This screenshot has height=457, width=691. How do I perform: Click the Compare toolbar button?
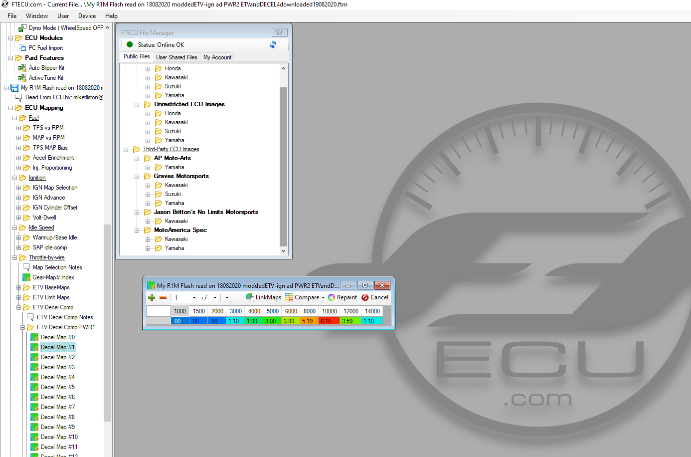tap(302, 297)
